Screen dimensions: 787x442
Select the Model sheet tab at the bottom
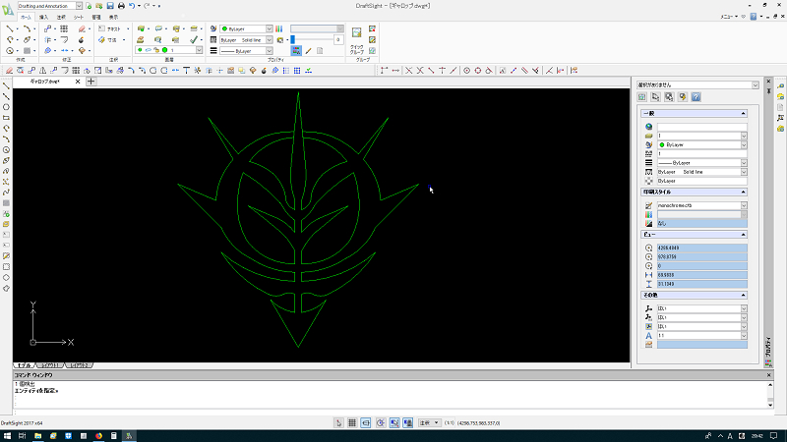23,365
